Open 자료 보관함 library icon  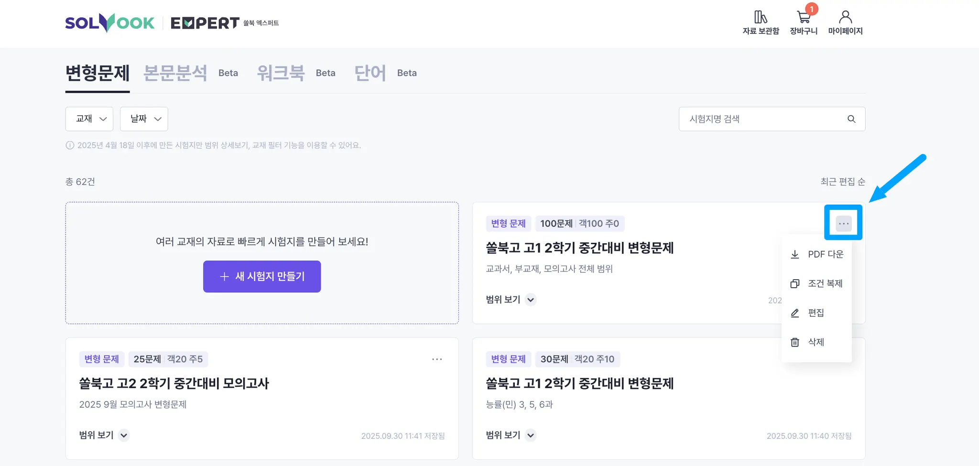point(760,18)
